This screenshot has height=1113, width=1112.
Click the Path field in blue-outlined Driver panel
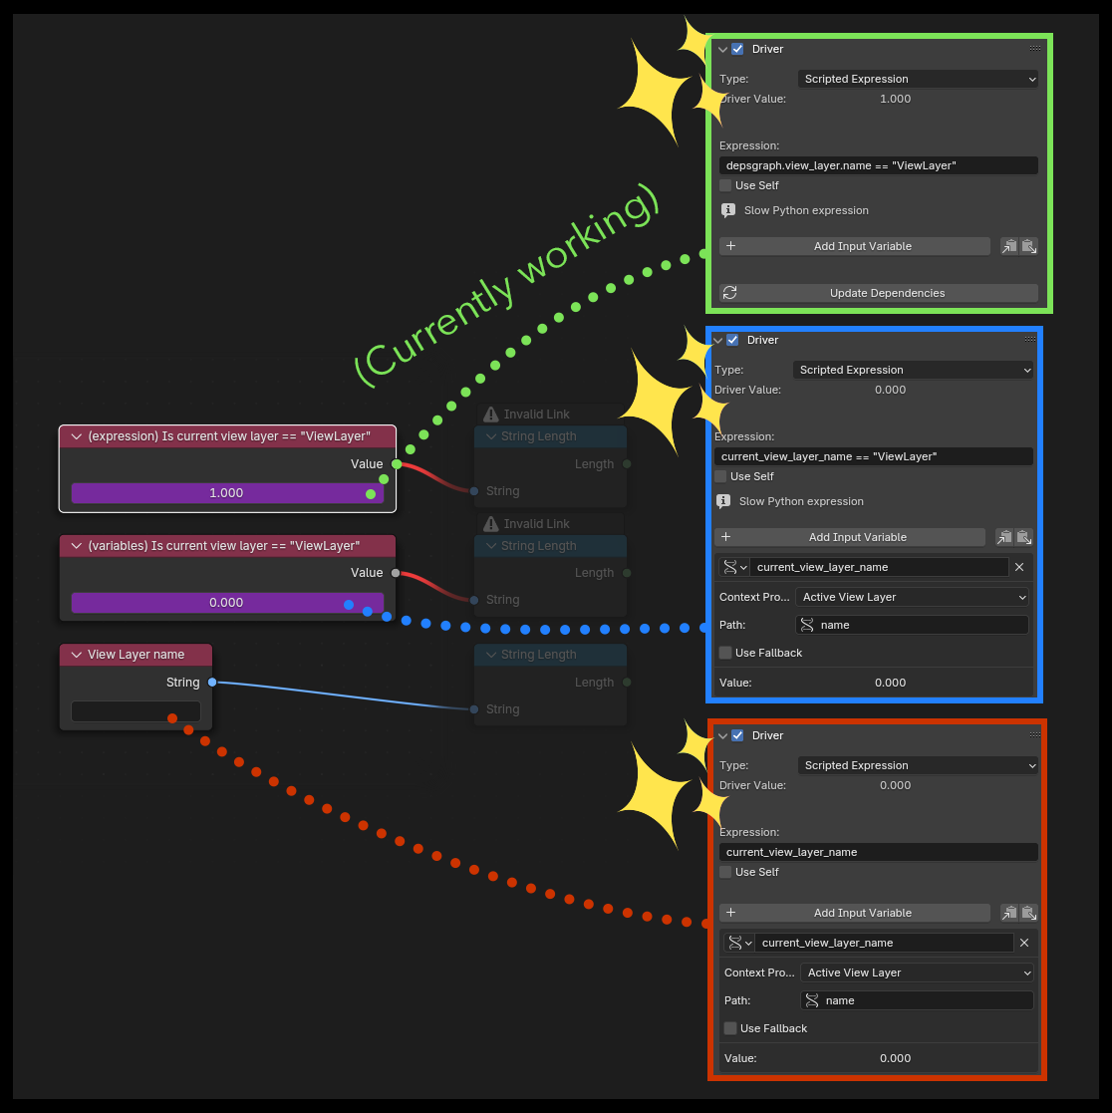(912, 625)
